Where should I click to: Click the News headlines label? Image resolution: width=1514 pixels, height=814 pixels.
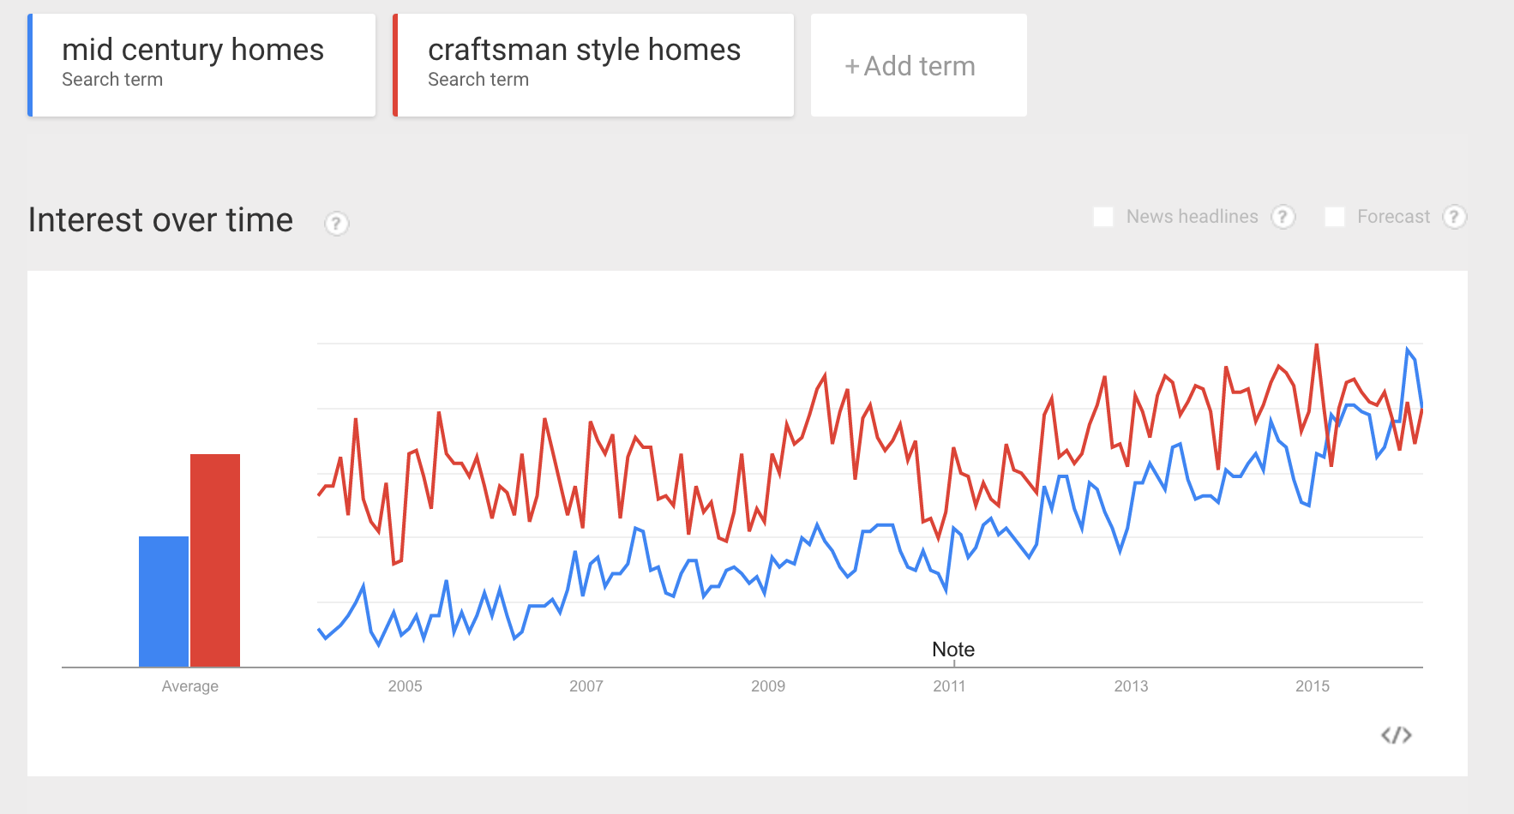[x=1192, y=217]
